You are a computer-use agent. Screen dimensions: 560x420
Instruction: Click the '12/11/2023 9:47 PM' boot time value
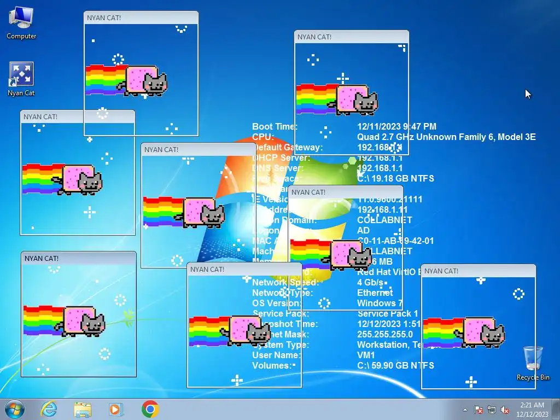[397, 126]
